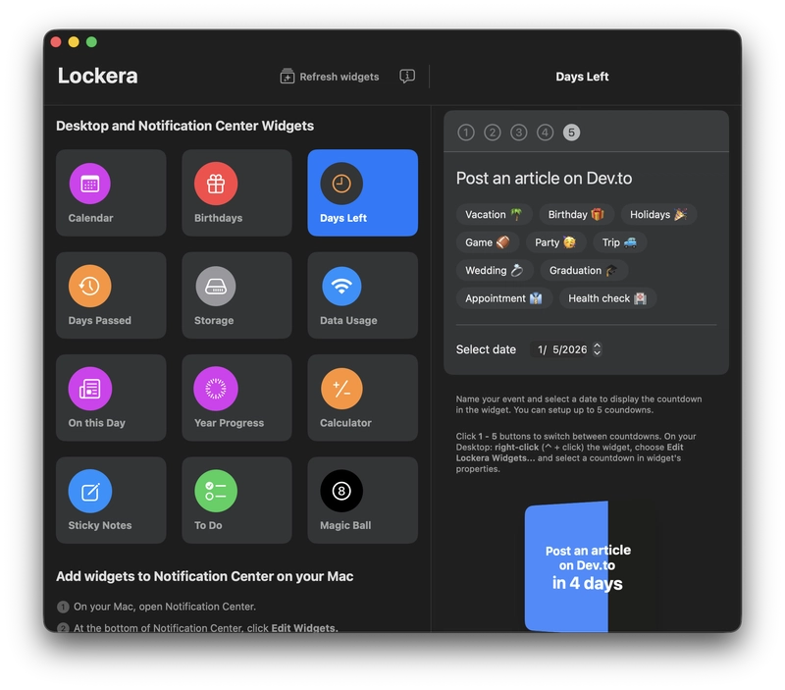The image size is (785, 690).
Task: Click the Days Left widget preview
Action: [x=591, y=566]
